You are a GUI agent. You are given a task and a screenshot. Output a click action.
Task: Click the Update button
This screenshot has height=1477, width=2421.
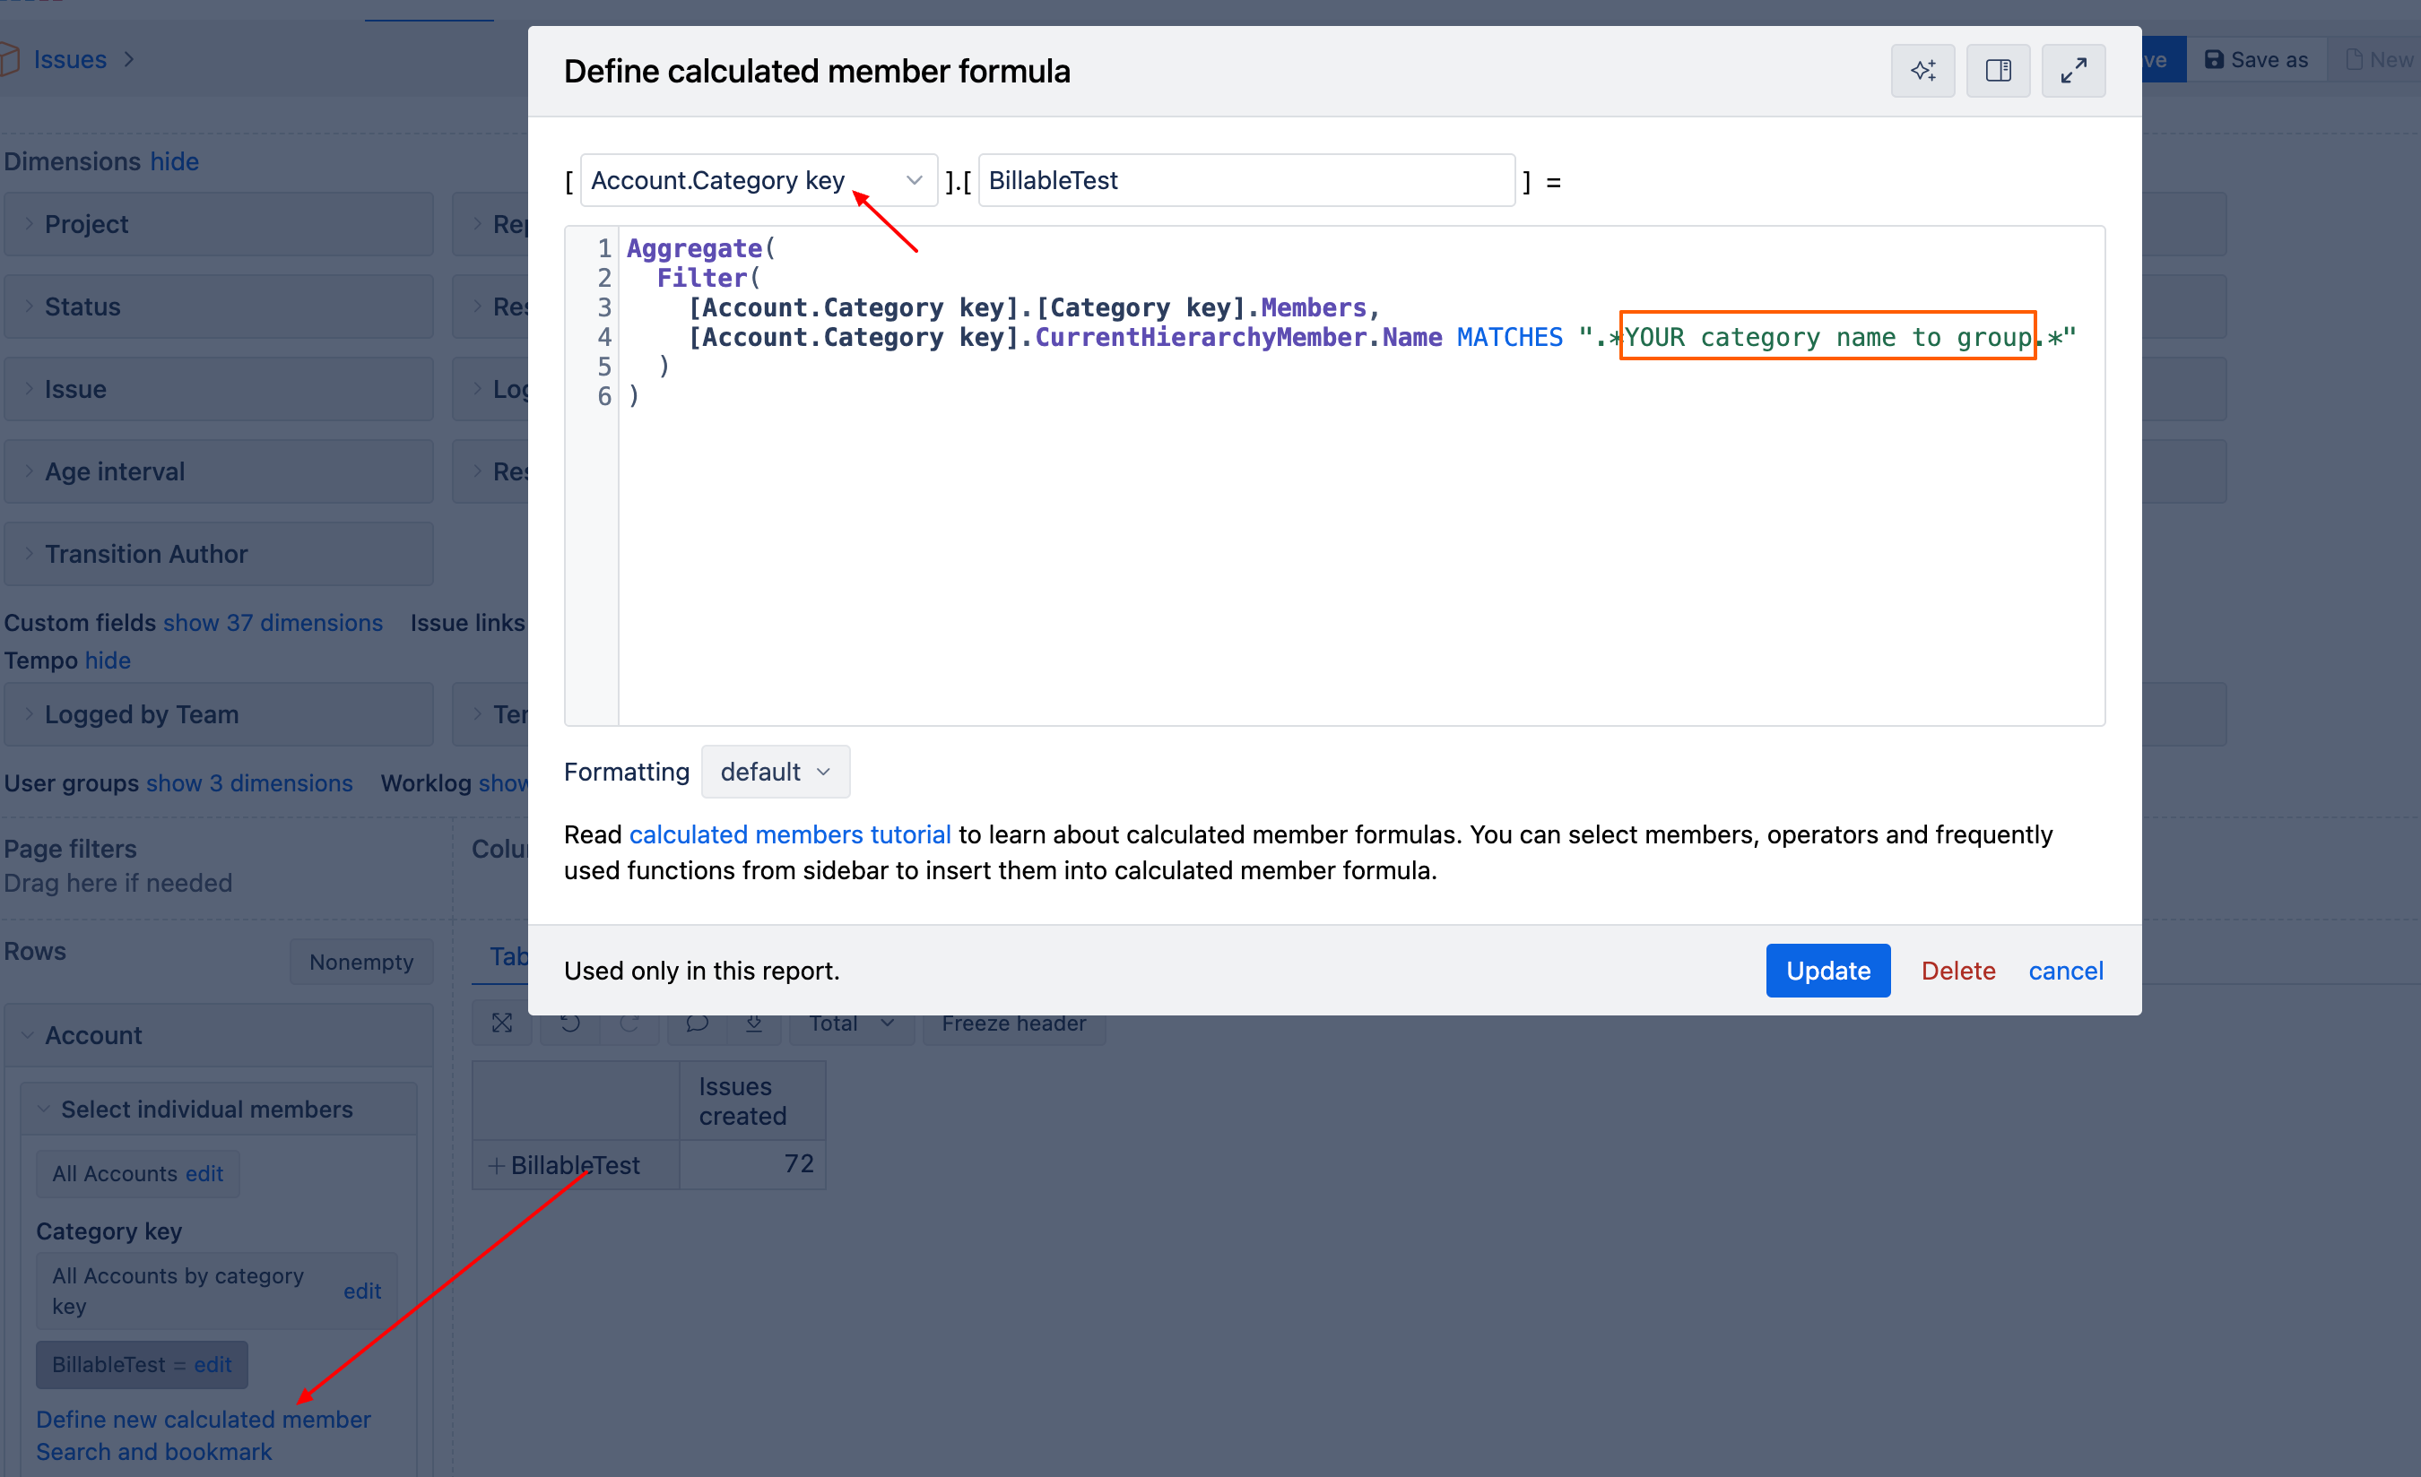[x=1827, y=971]
